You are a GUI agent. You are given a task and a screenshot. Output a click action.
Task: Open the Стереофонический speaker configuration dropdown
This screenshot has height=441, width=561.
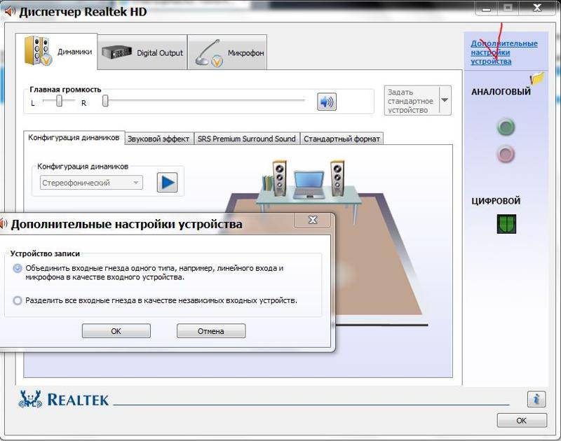pos(91,183)
